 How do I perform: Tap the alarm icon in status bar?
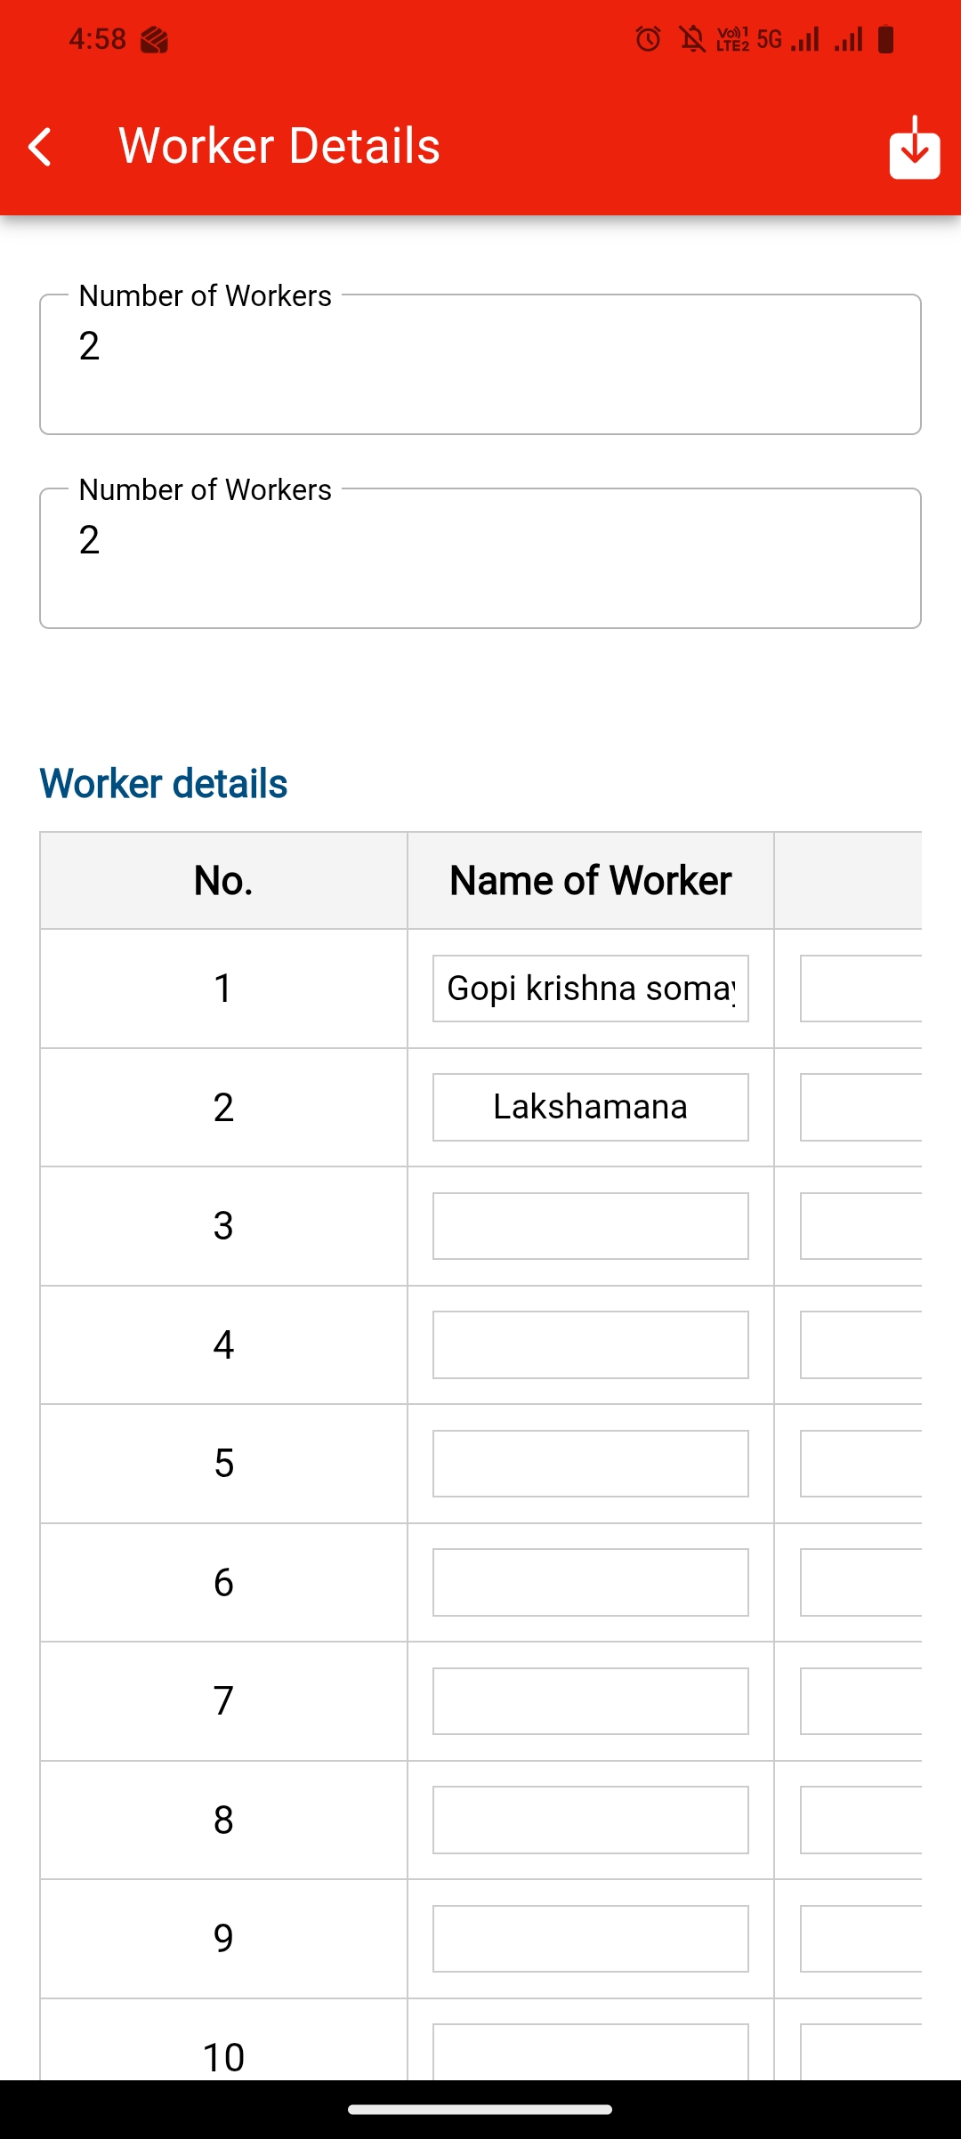tap(648, 39)
